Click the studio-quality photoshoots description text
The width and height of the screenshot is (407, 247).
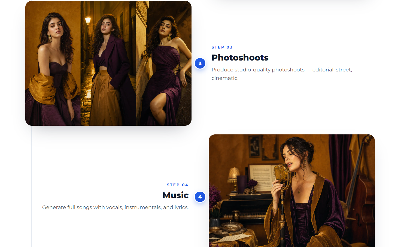tap(282, 74)
